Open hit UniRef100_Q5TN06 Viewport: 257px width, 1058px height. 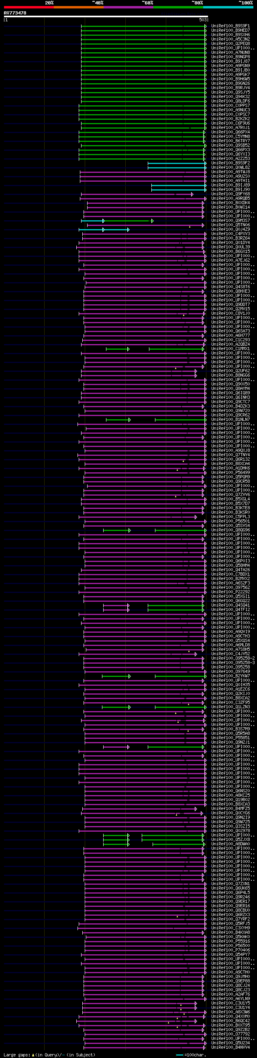[230, 225]
